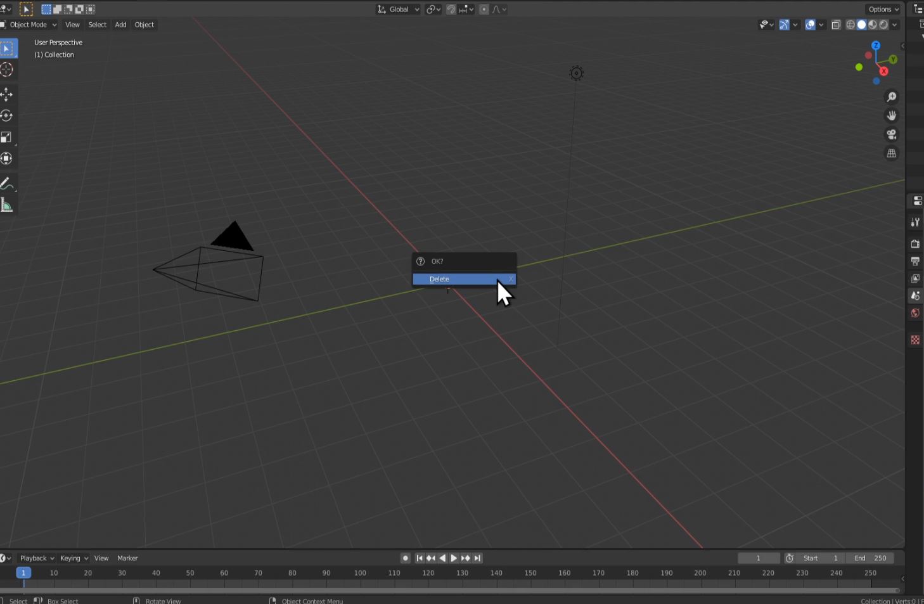Open the Object Mode dropdown
The height and width of the screenshot is (604, 924).
click(29, 25)
